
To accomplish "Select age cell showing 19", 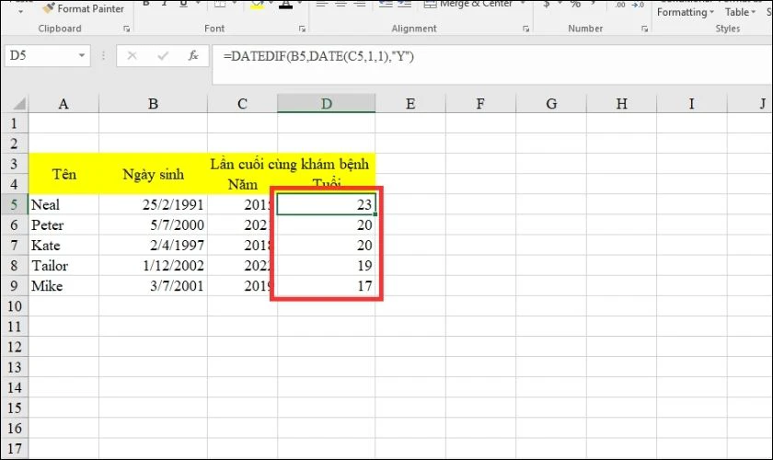I will (326, 265).
